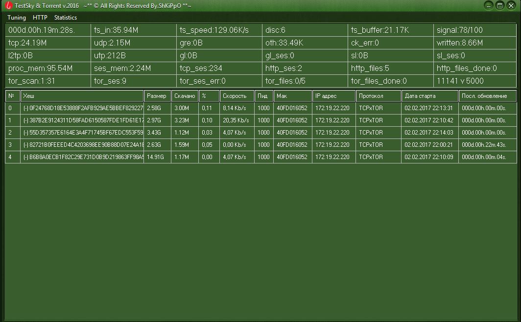Collapse the (-) toggle on hash 0F24768D row
The height and width of the screenshot is (322, 521).
pos(26,108)
